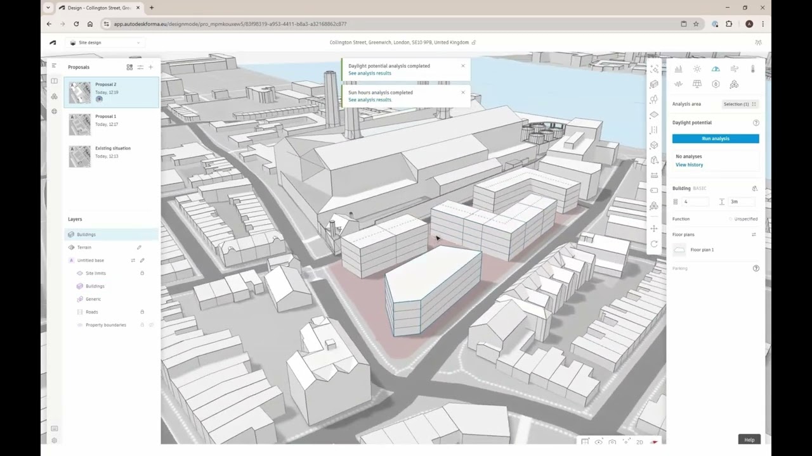
Task: Select the flat surface terrain tool
Action: click(x=654, y=115)
